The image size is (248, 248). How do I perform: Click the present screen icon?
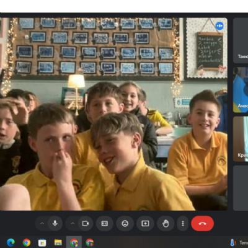tap(145, 223)
